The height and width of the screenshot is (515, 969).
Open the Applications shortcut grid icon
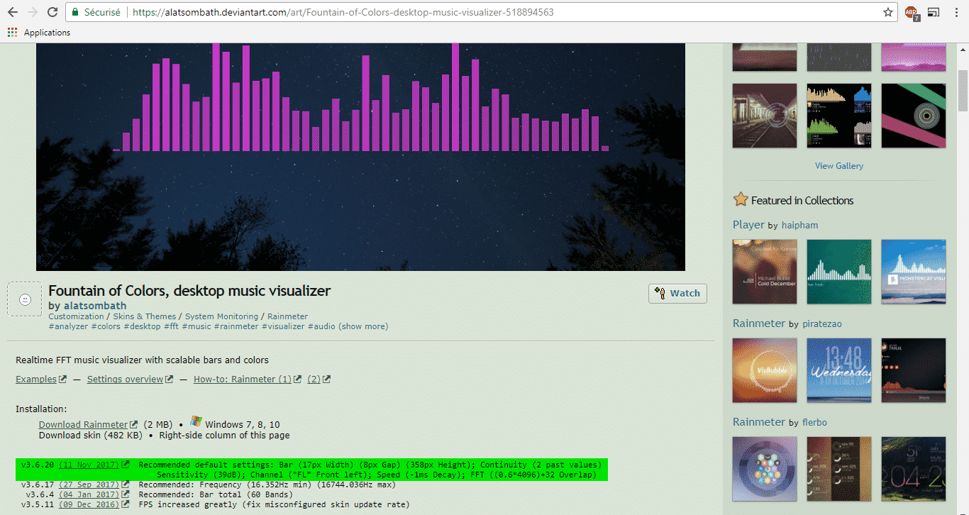coord(12,33)
